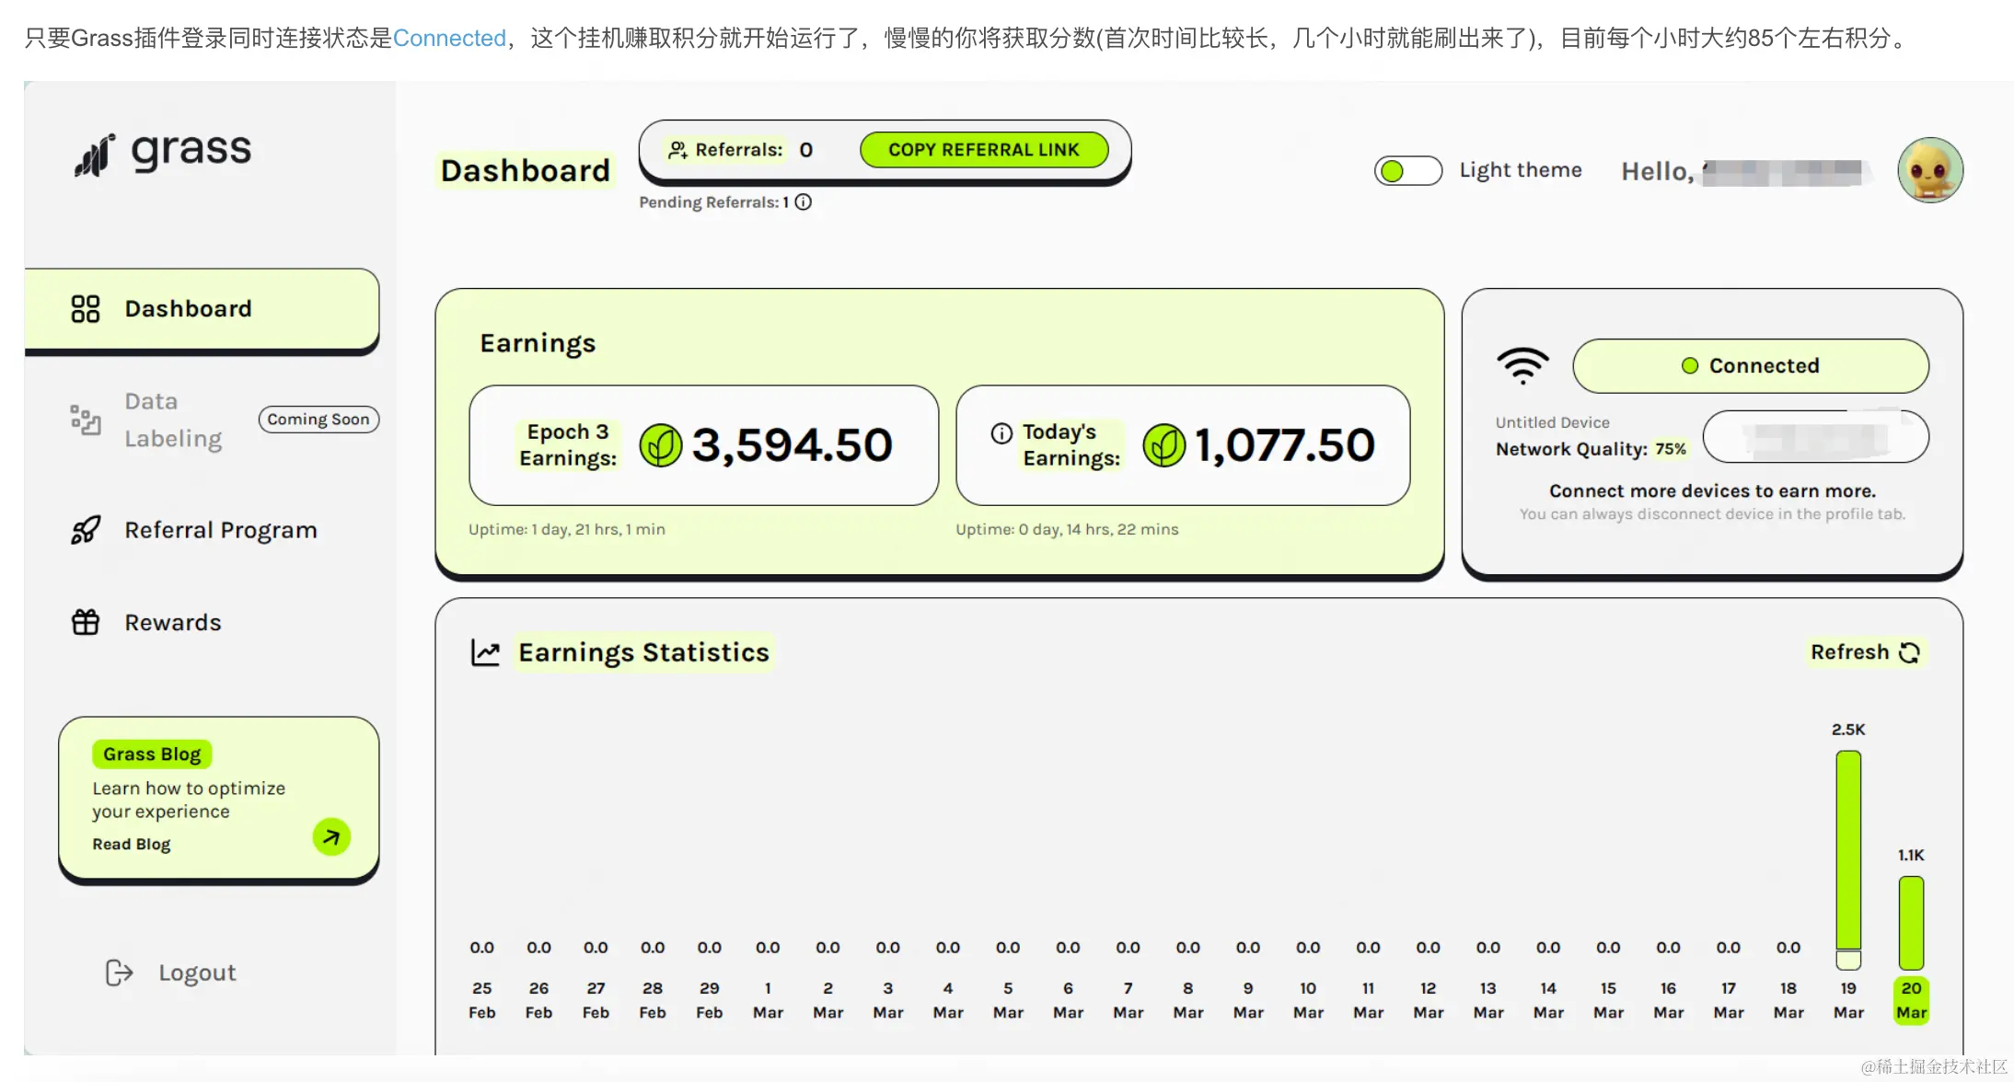Open the Grass Blog arrow icon
Screen dimensions: 2014x1082
[331, 837]
